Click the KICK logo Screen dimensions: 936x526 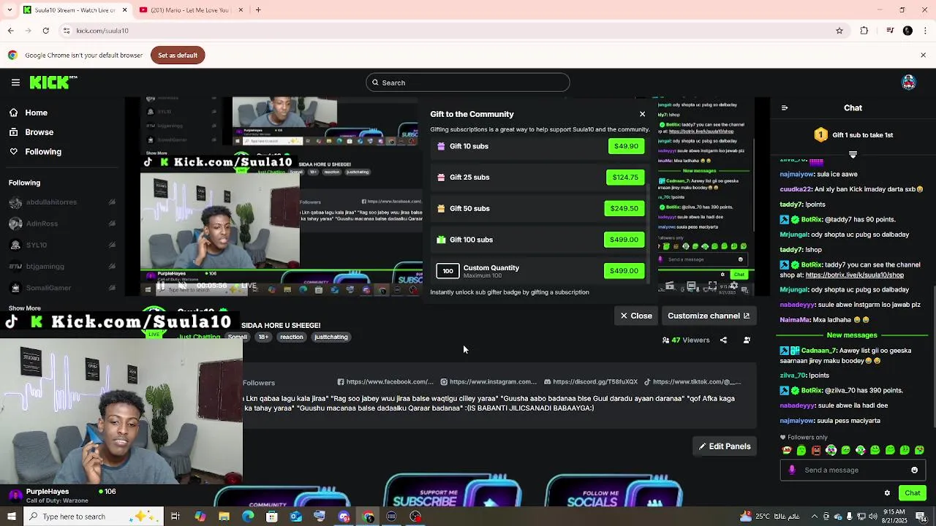coord(53,83)
